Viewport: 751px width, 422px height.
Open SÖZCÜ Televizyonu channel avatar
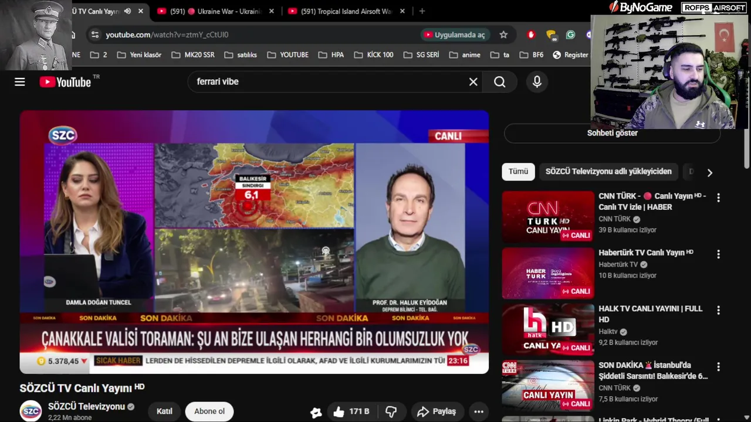pyautogui.click(x=31, y=411)
